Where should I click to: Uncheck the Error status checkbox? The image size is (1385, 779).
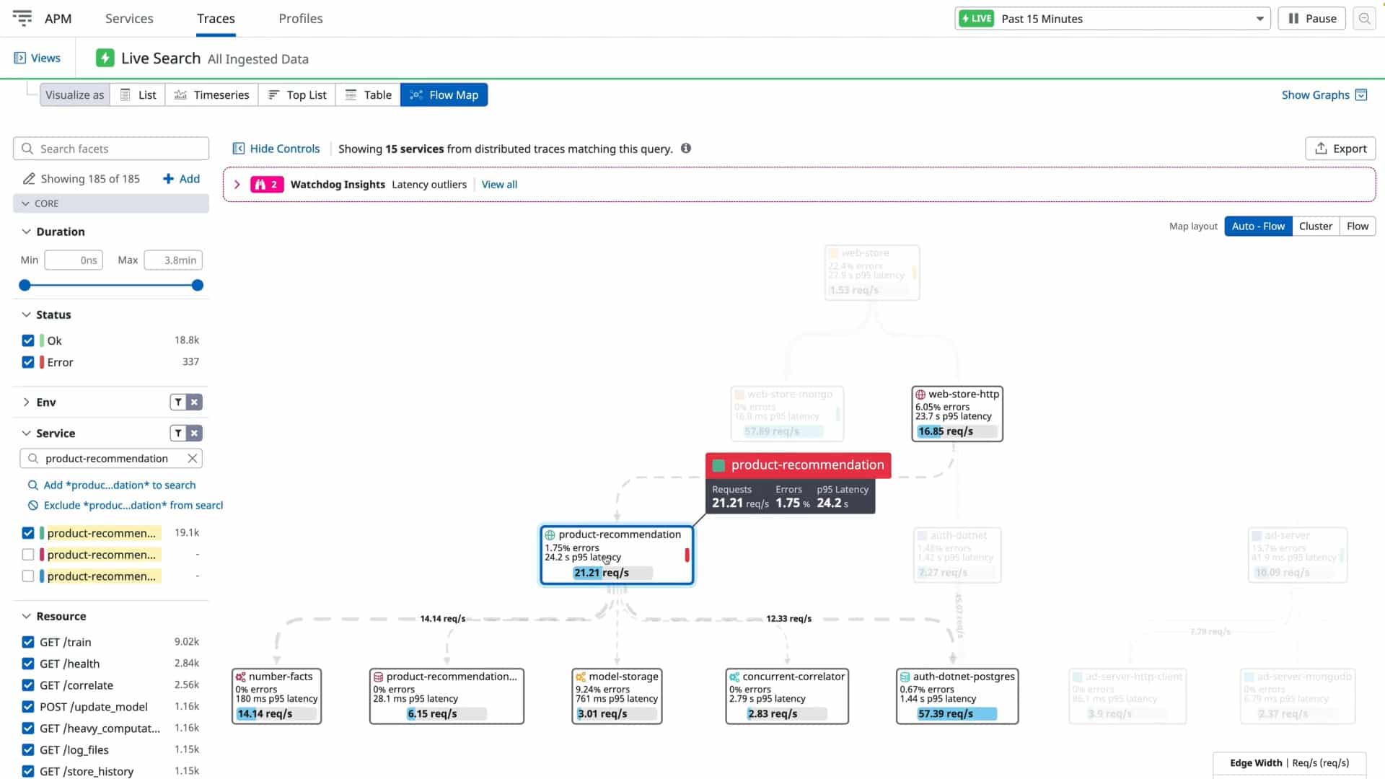tap(28, 362)
